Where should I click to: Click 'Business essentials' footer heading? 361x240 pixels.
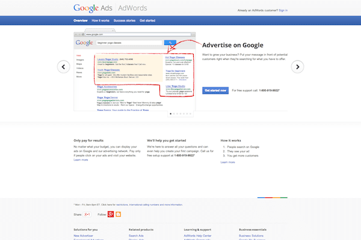pos(253,230)
